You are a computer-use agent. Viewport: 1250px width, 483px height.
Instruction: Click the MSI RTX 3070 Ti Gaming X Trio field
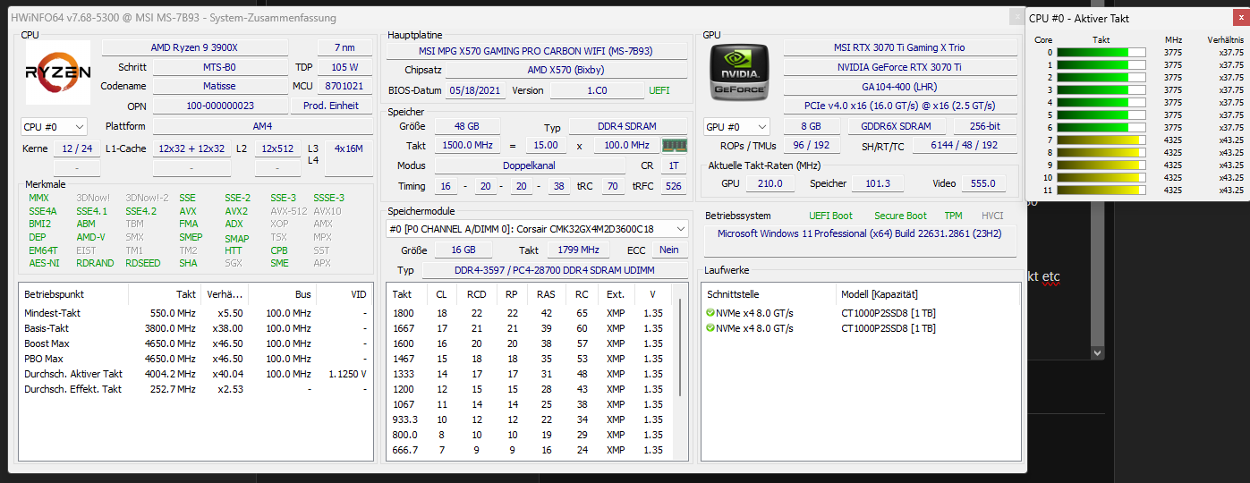(x=900, y=47)
